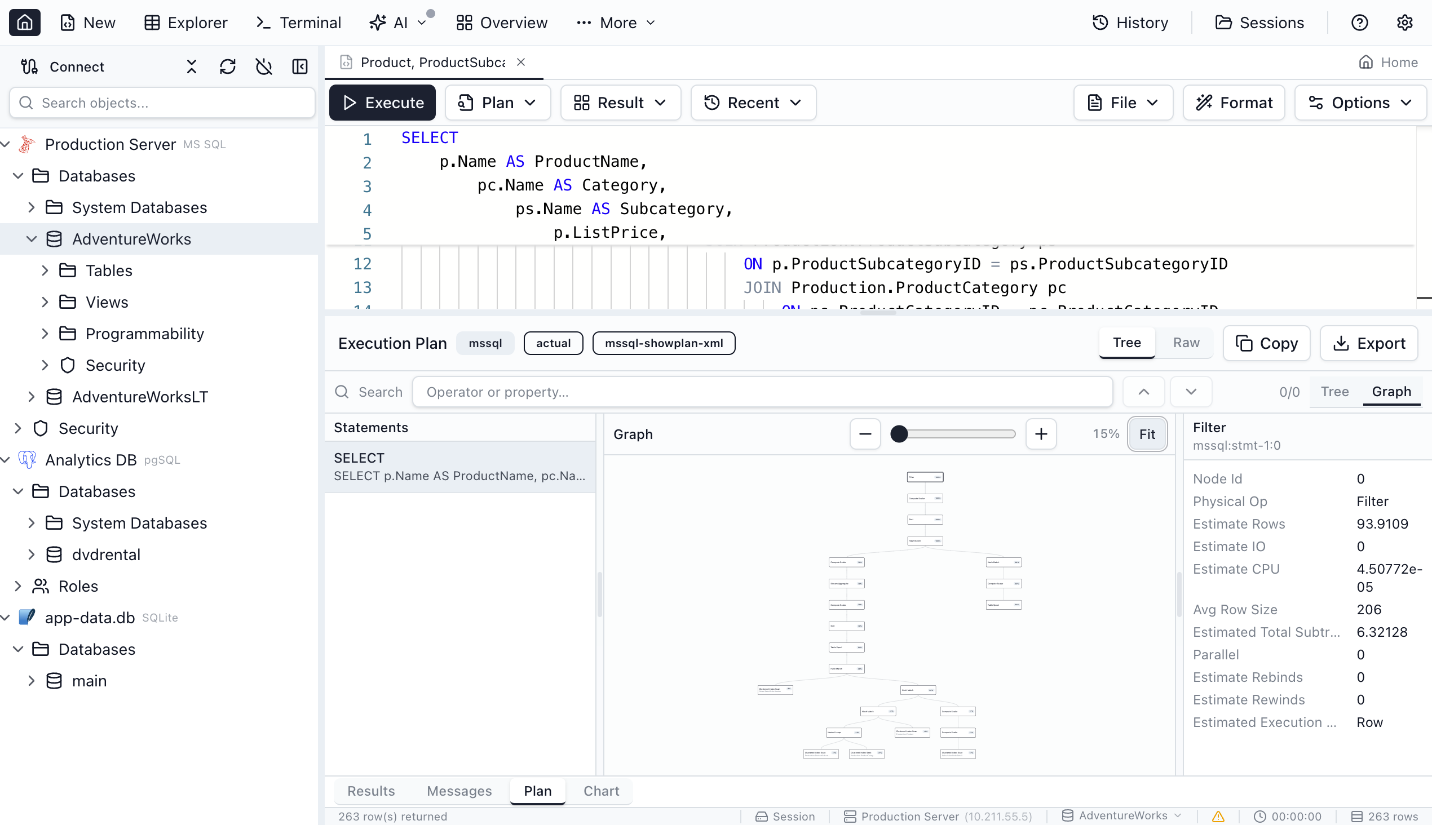Open a New query tab

[87, 23]
